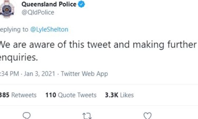Click the Twitter Web App source label

(x=84, y=74)
